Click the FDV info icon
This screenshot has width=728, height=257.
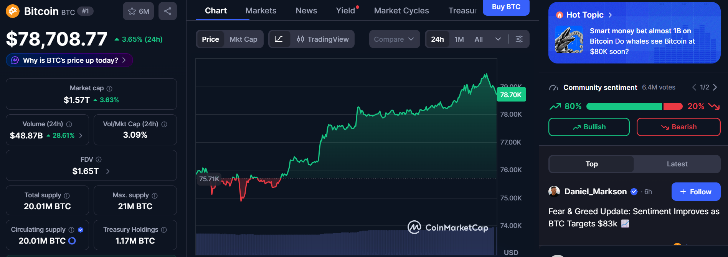point(99,159)
